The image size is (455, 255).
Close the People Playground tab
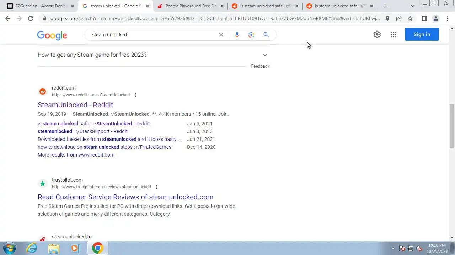[222, 6]
